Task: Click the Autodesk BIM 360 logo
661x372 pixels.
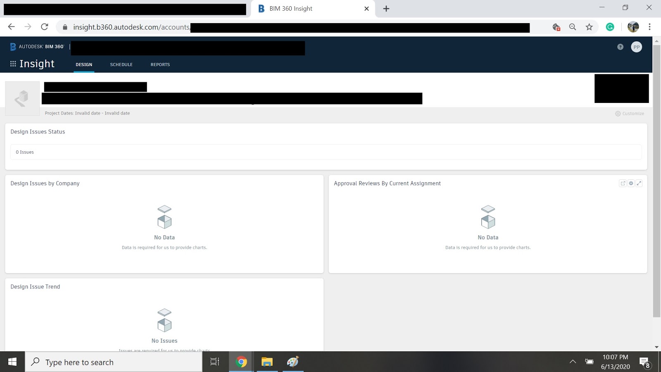Action: click(37, 46)
